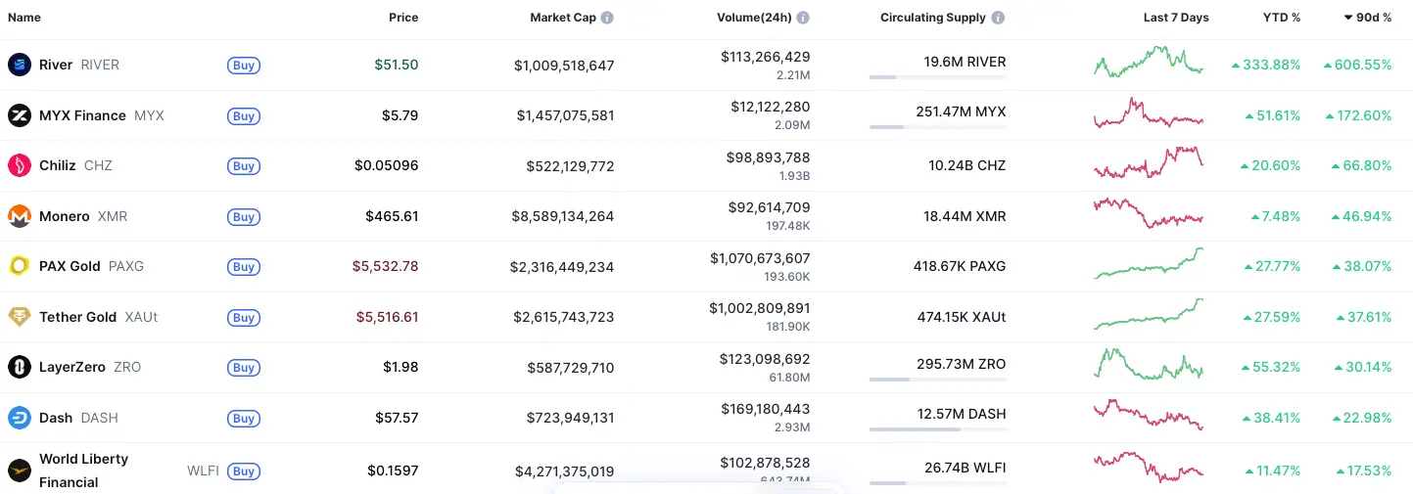Click the Last 7 Days header
Screen dimensions: 1413x494
(1175, 18)
